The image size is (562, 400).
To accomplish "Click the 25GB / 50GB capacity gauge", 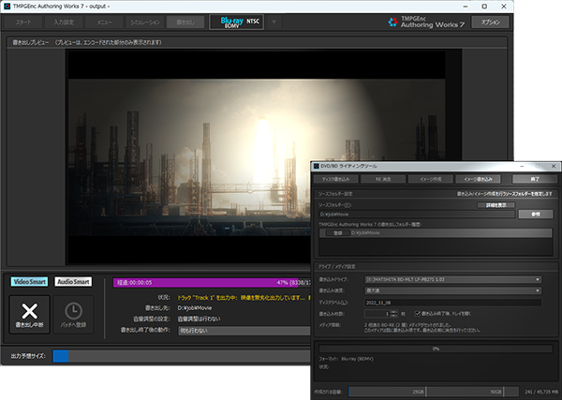I will coord(434,392).
